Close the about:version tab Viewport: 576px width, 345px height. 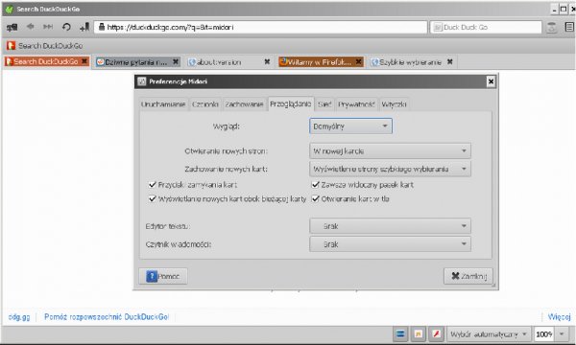pyautogui.click(x=267, y=61)
